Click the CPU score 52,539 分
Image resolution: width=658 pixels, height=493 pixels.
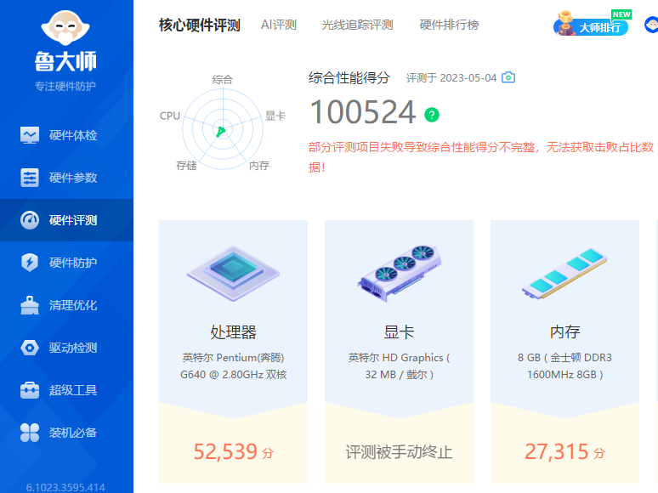[233, 451]
